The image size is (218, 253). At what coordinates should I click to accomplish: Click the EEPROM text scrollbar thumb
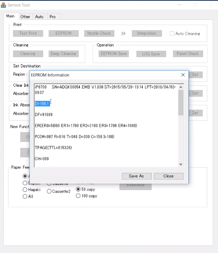pyautogui.click(x=181, y=103)
